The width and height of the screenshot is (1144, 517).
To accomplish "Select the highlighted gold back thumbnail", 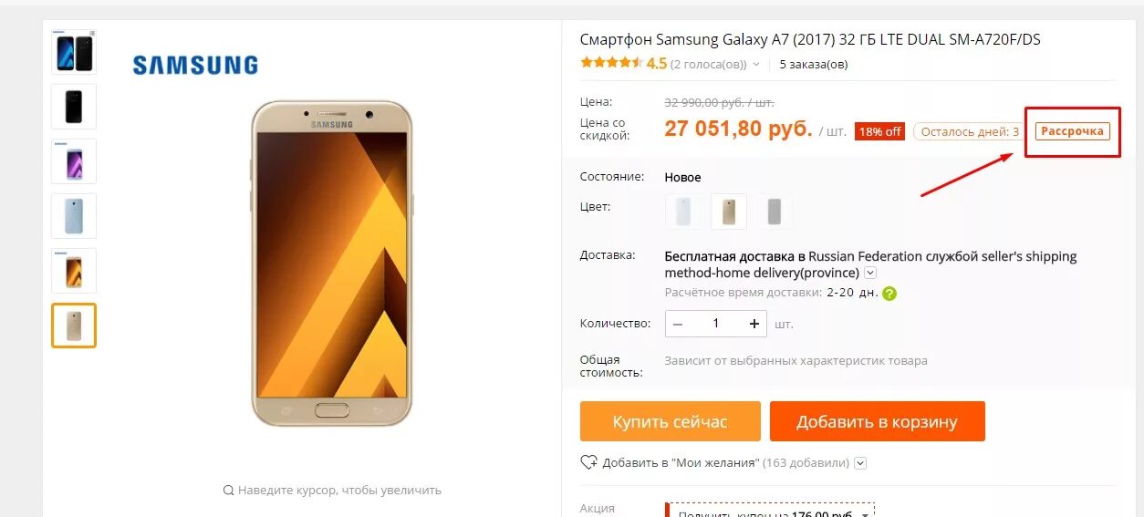I will [74, 326].
